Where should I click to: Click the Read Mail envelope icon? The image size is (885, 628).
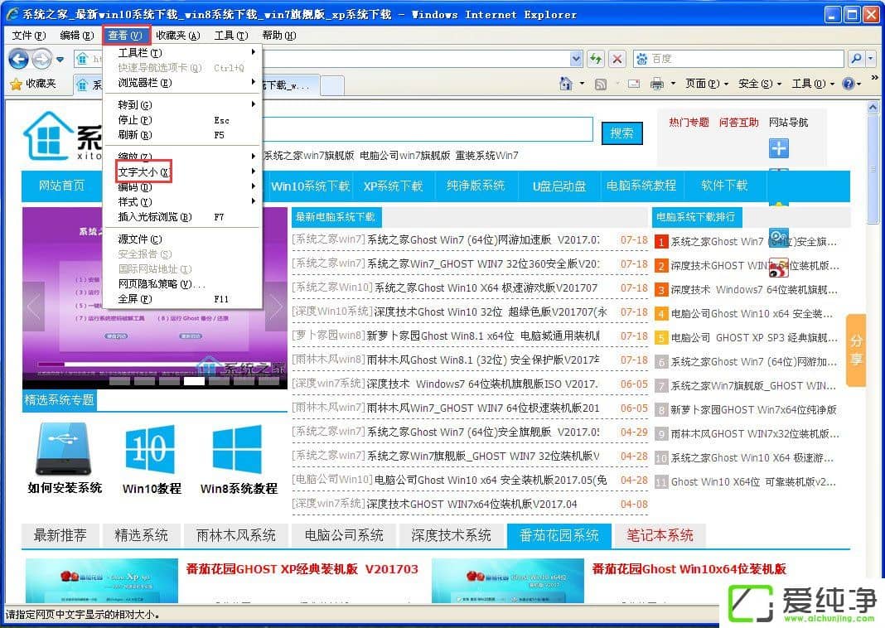634,80
